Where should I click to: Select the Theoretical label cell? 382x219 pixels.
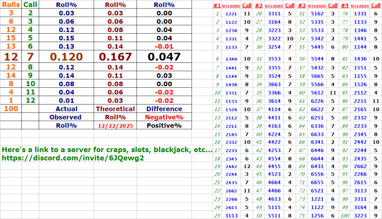pyautogui.click(x=115, y=109)
